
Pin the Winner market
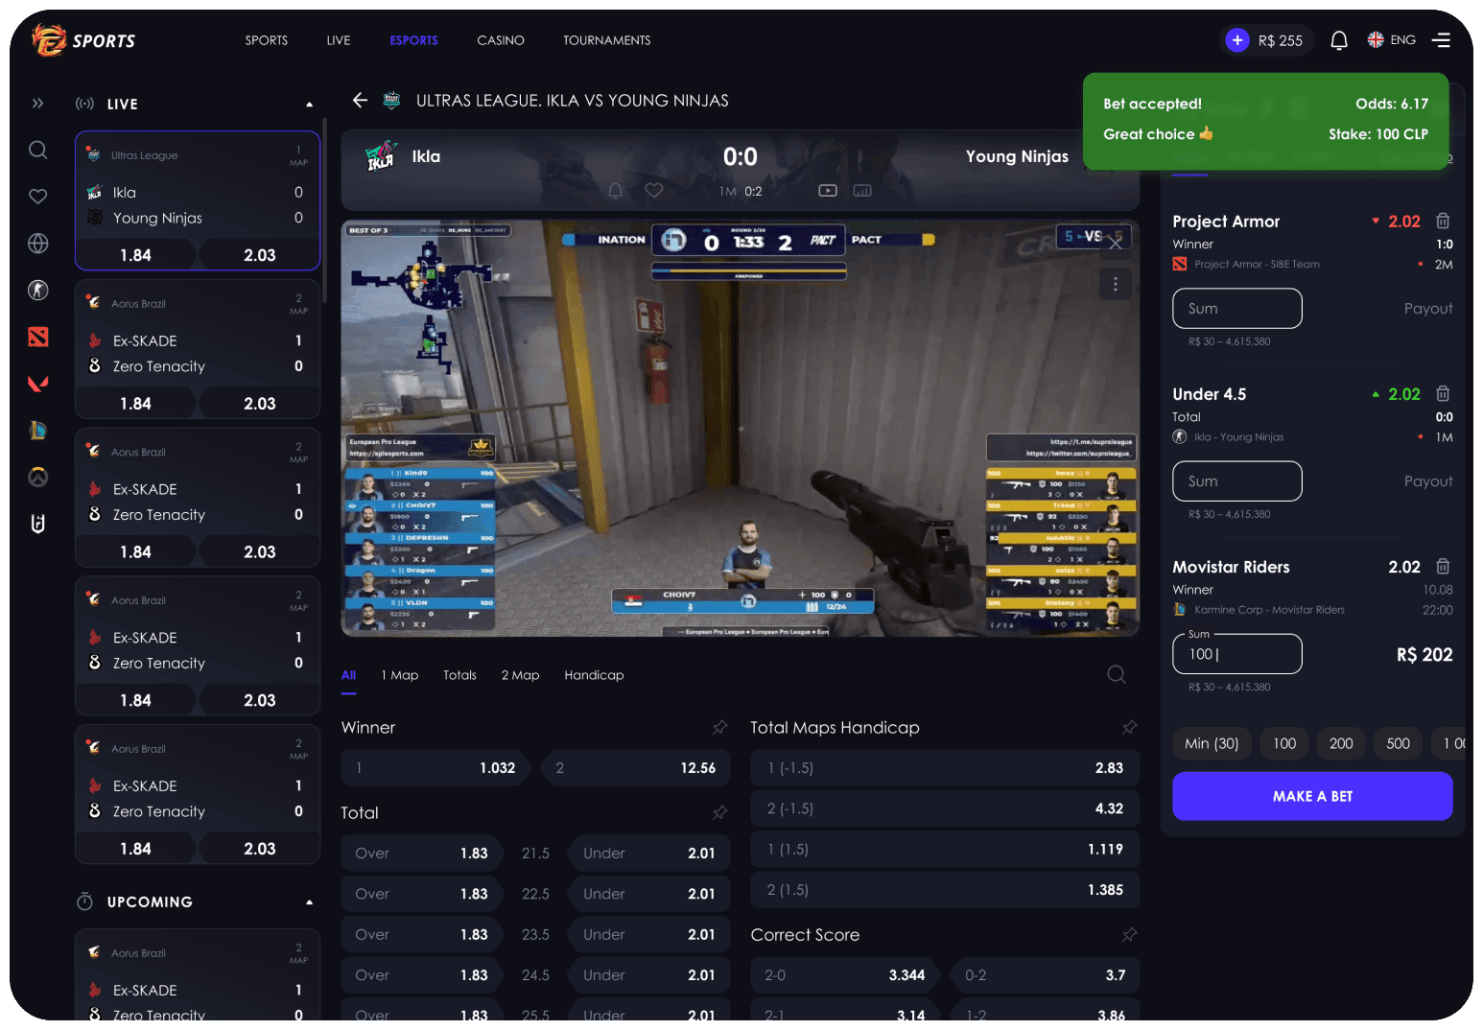[x=719, y=728]
